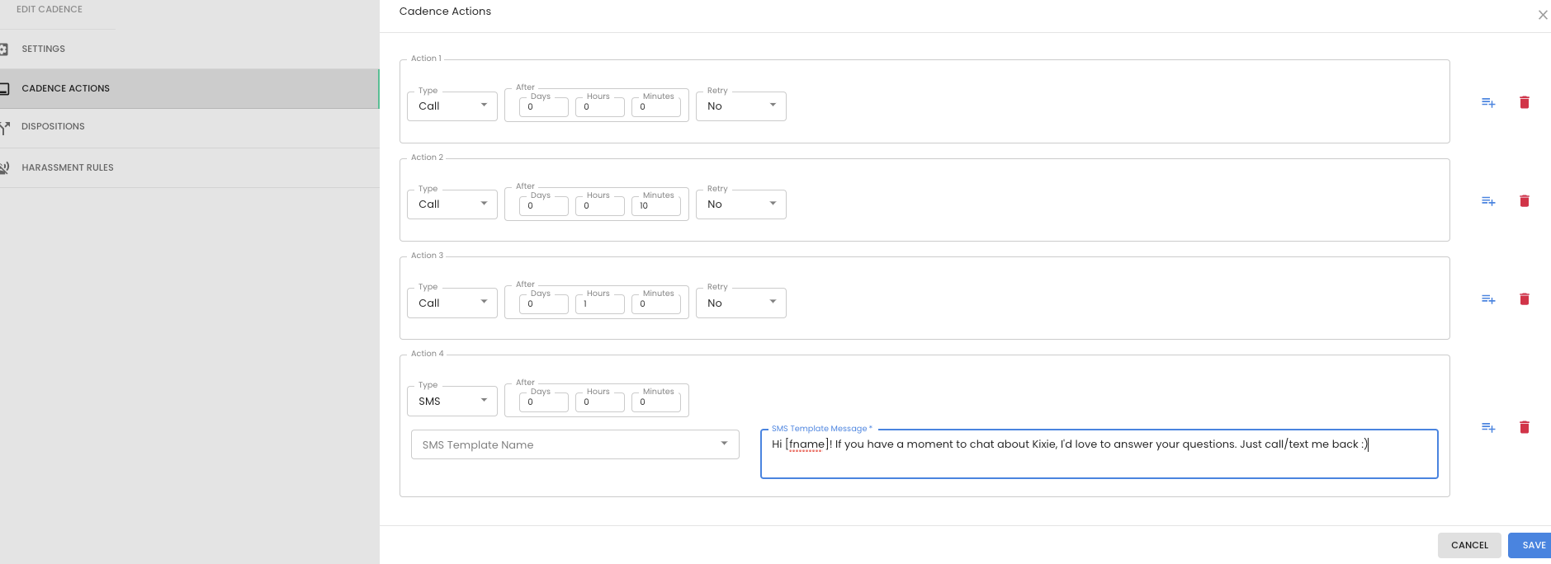Click the Cadence Actions dialog title
This screenshot has width=1551, height=564.
click(445, 12)
